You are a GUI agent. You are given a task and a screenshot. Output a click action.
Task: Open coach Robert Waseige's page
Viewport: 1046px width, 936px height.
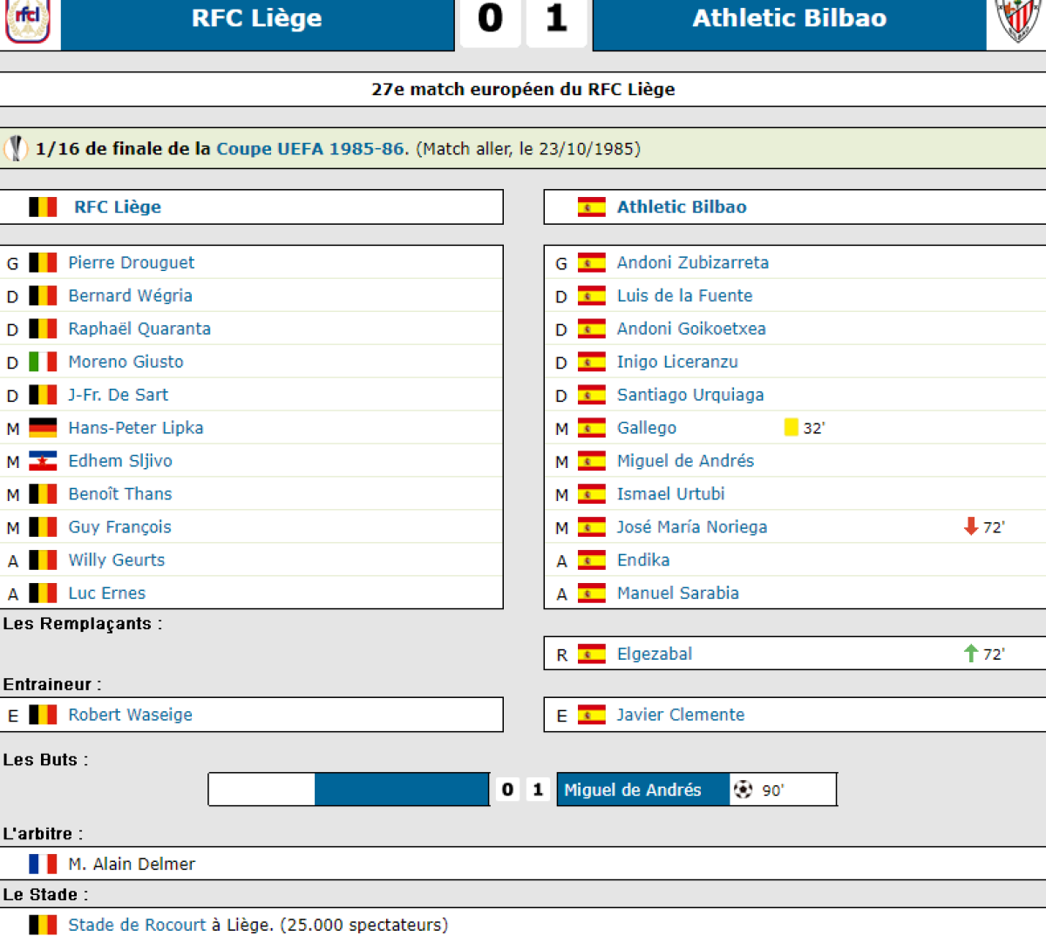click(130, 715)
